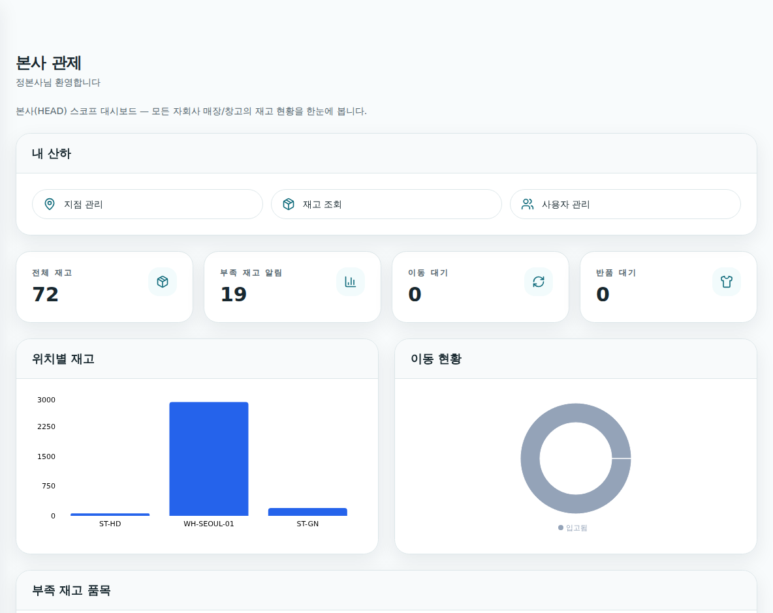Open the 사용자 관리 shortcut button
The image size is (773, 613).
coord(625,204)
